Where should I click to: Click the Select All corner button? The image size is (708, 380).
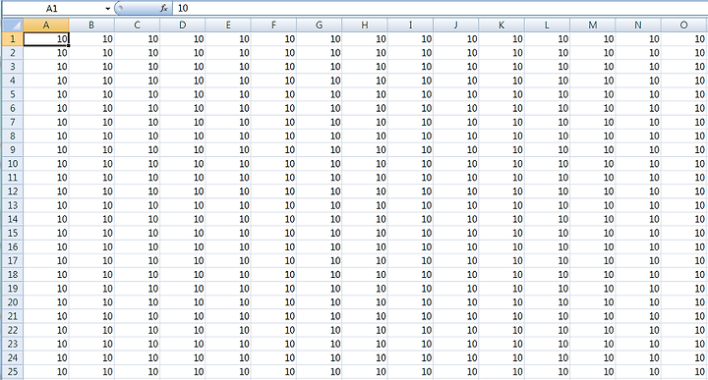(13, 25)
